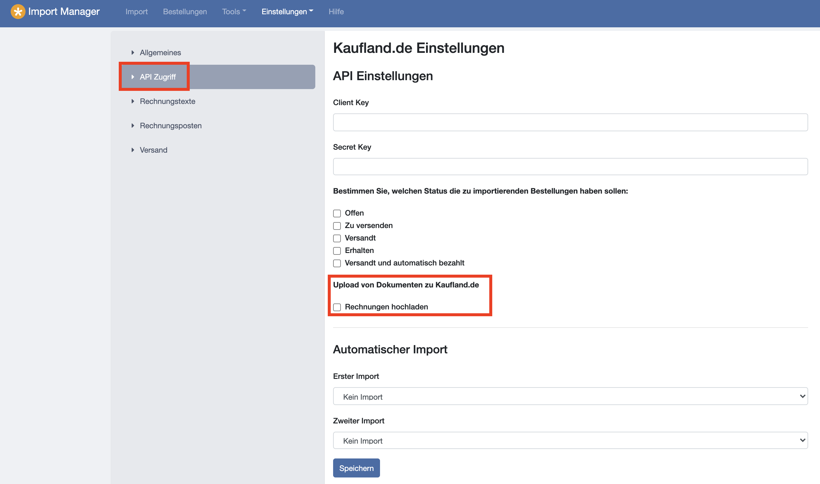Click the arrow icon beside Versand
This screenshot has width=820, height=484.
(133, 150)
